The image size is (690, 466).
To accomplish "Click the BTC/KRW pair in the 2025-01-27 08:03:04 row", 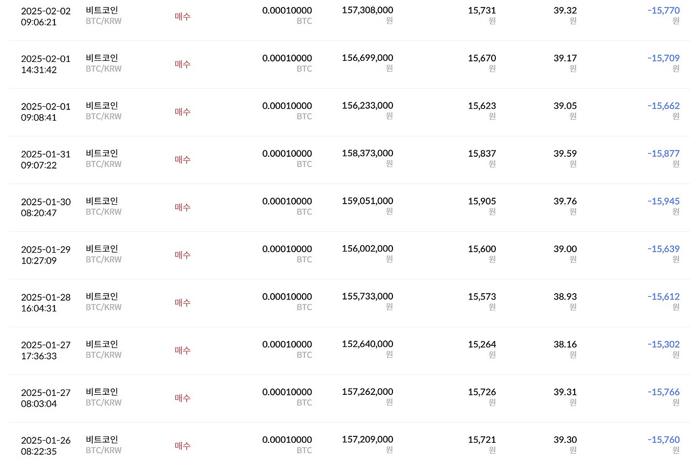I will point(103,402).
